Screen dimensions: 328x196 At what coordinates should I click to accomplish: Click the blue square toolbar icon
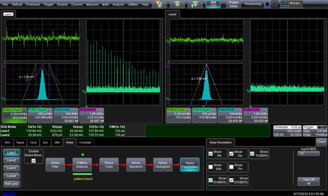click(x=267, y=4)
